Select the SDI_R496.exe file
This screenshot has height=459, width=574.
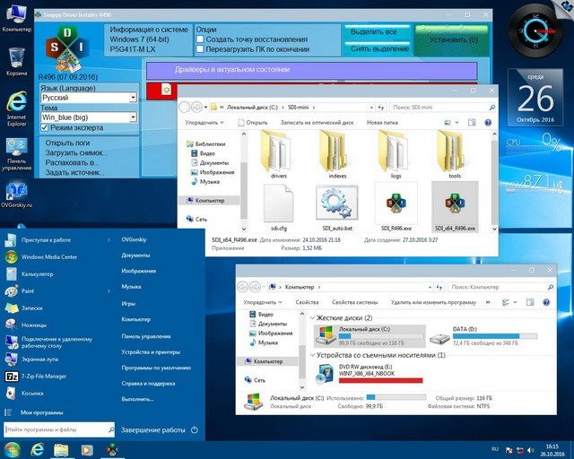[x=396, y=207]
